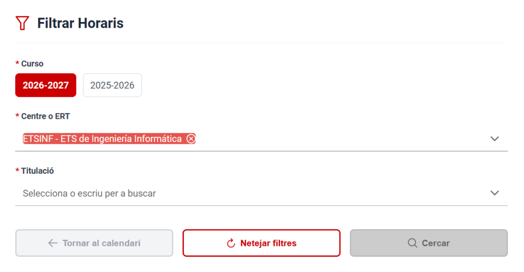
Task: Click the Cercar button
Action: [429, 243]
